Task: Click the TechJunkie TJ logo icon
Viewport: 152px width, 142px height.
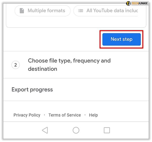Action: [129, 3]
